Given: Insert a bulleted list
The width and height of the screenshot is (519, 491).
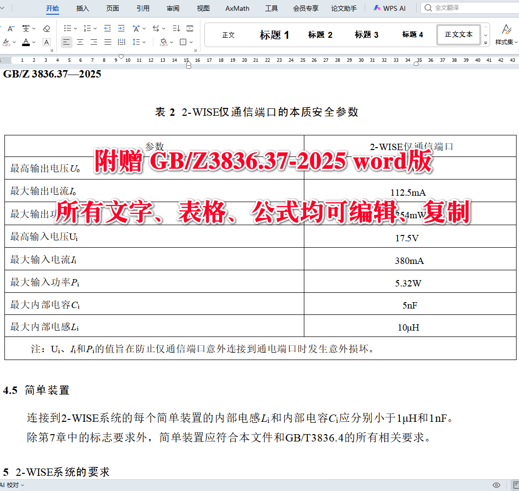Looking at the screenshot, I should (68, 28).
